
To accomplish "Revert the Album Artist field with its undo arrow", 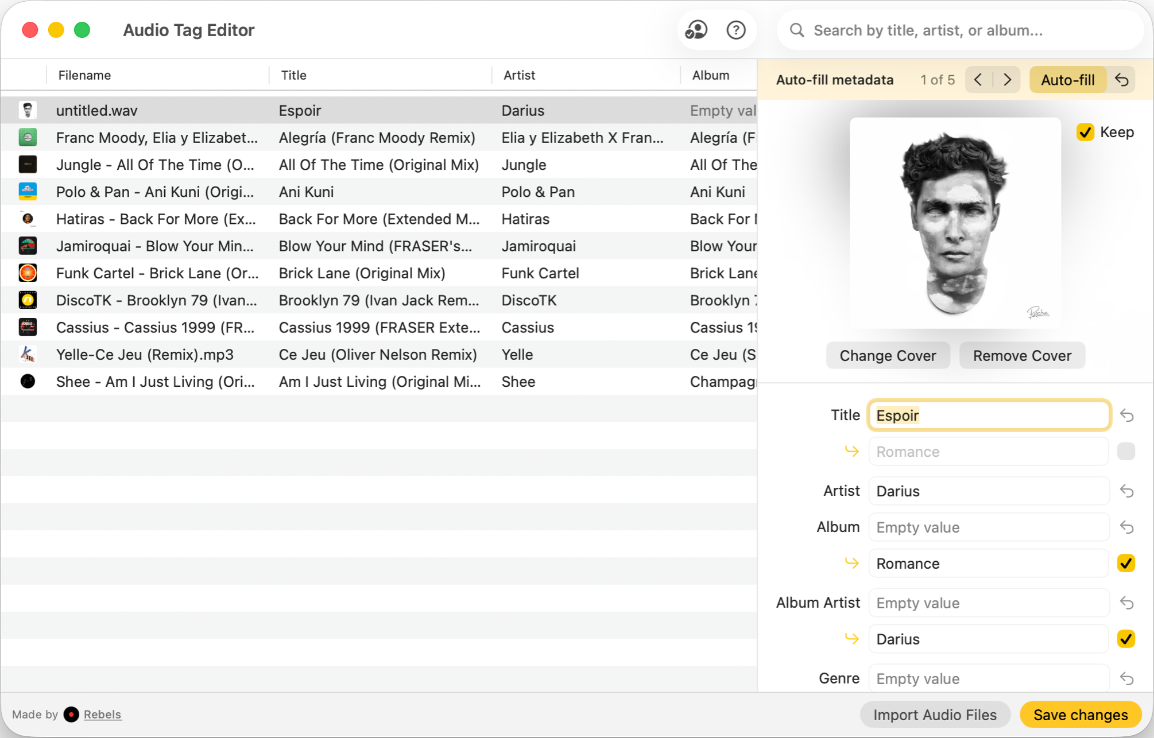I will tap(1126, 603).
